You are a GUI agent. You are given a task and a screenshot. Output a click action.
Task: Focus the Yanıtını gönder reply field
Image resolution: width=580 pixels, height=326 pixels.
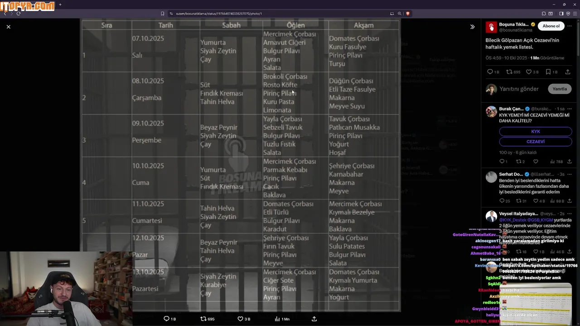(x=519, y=89)
